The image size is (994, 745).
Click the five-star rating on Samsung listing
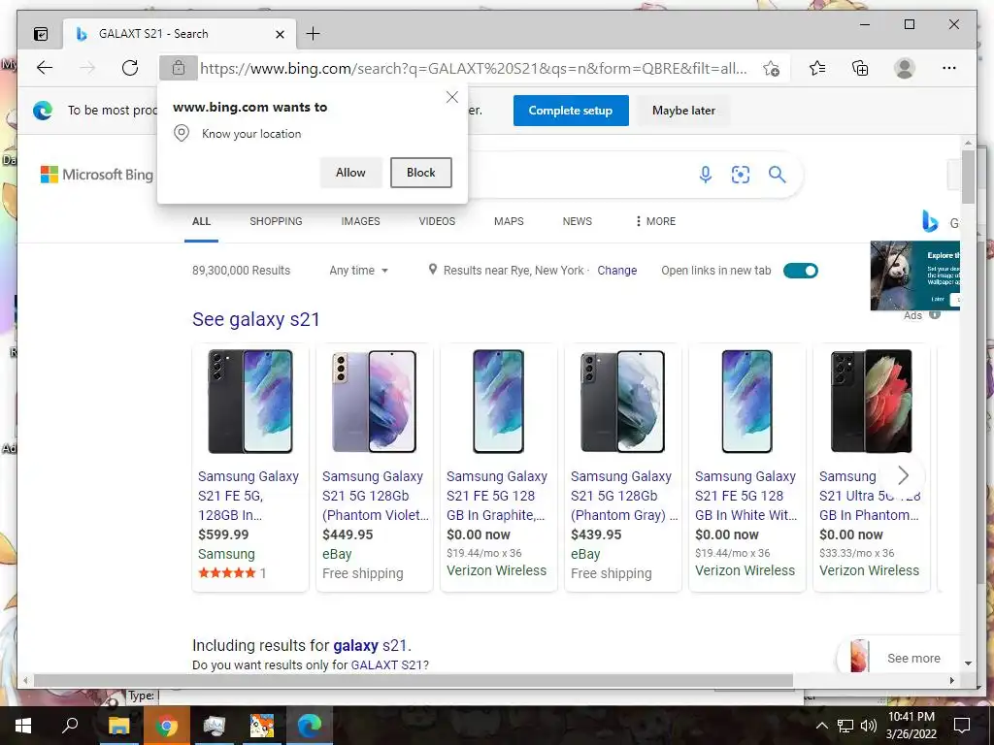tap(226, 572)
